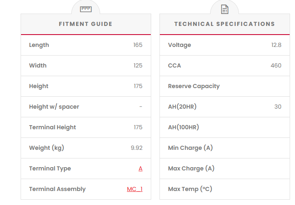Select the Technical Specifications header
Viewport: 295px width, 205px height.
(x=225, y=24)
